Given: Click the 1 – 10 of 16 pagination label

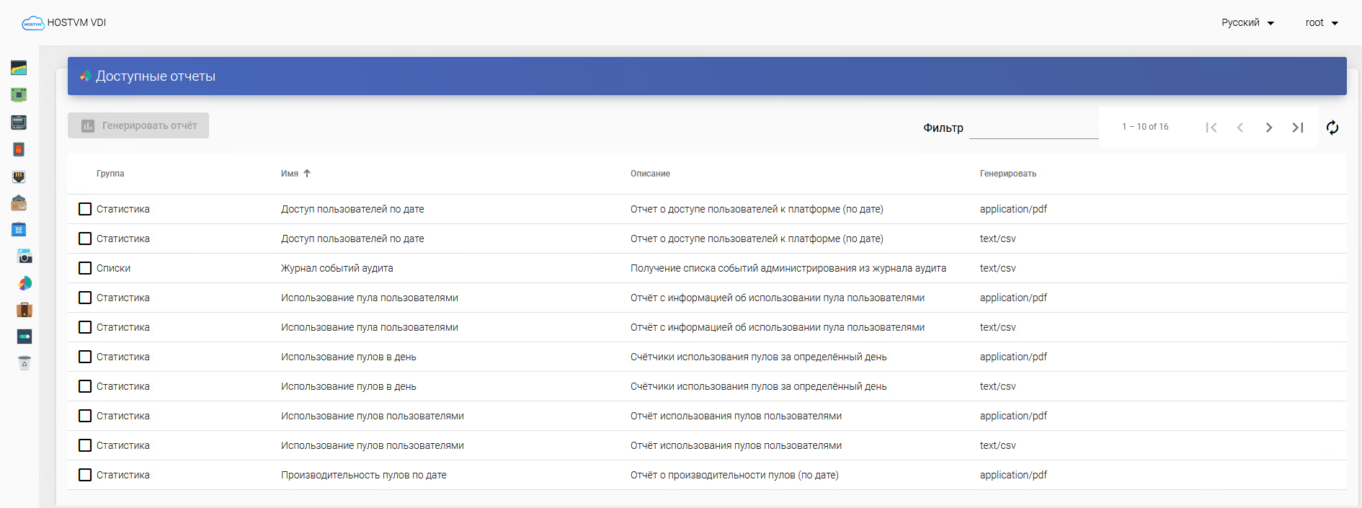Looking at the screenshot, I should click(x=1145, y=127).
